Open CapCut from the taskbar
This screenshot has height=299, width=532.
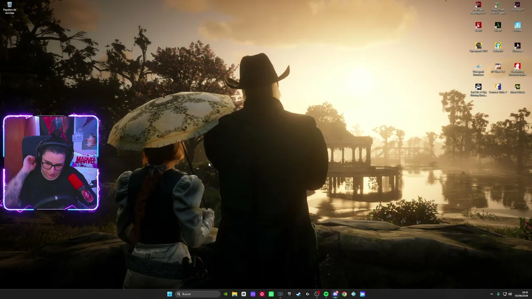244,294
